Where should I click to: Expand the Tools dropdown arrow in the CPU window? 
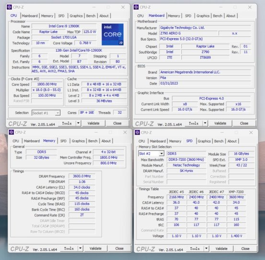(78, 123)
